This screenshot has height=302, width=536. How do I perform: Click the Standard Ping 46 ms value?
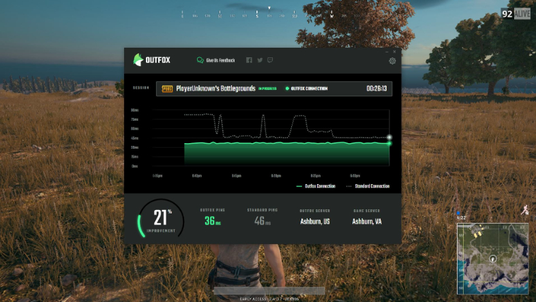pos(259,221)
